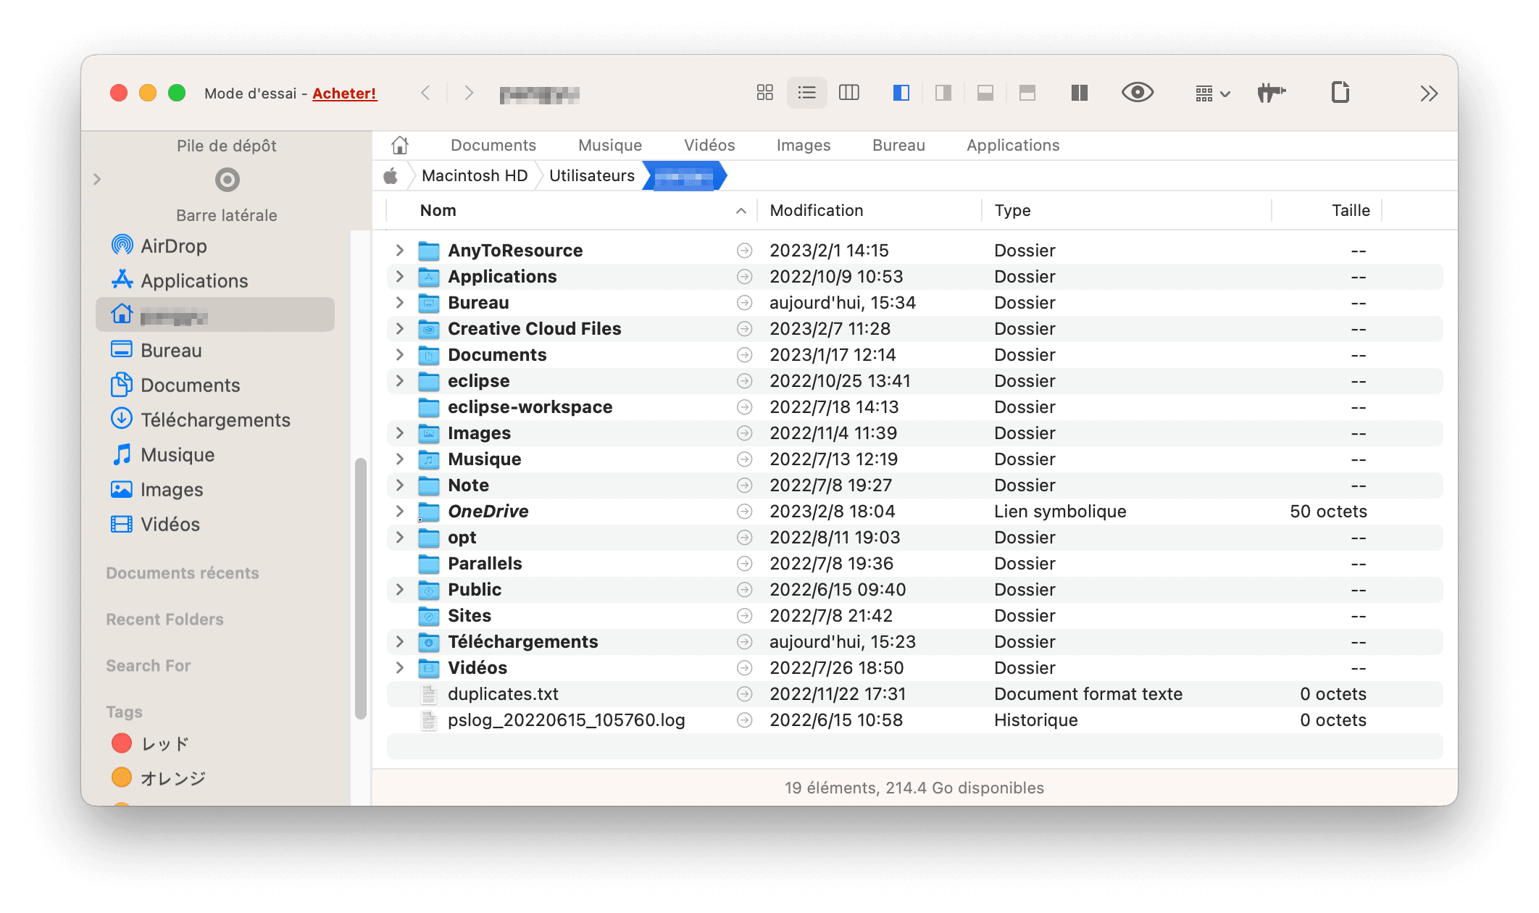The height and width of the screenshot is (913, 1539).
Task: Click go-to arrow for Note row
Action: pos(744,485)
